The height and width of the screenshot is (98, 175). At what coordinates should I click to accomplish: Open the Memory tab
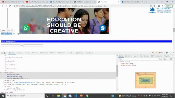[x=53, y=53]
